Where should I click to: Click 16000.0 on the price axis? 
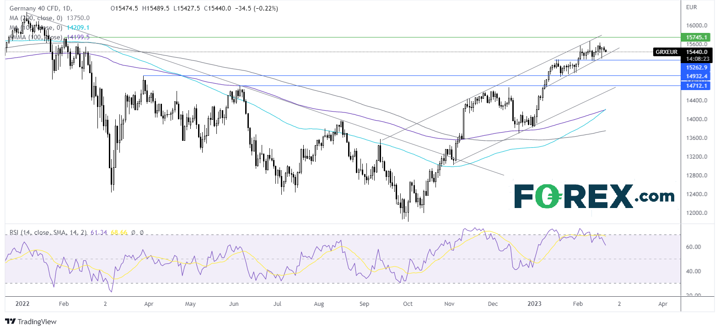coord(697,26)
